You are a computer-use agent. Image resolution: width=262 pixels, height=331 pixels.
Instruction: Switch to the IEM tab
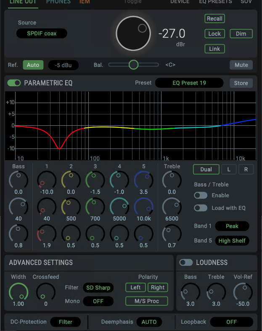85,2
